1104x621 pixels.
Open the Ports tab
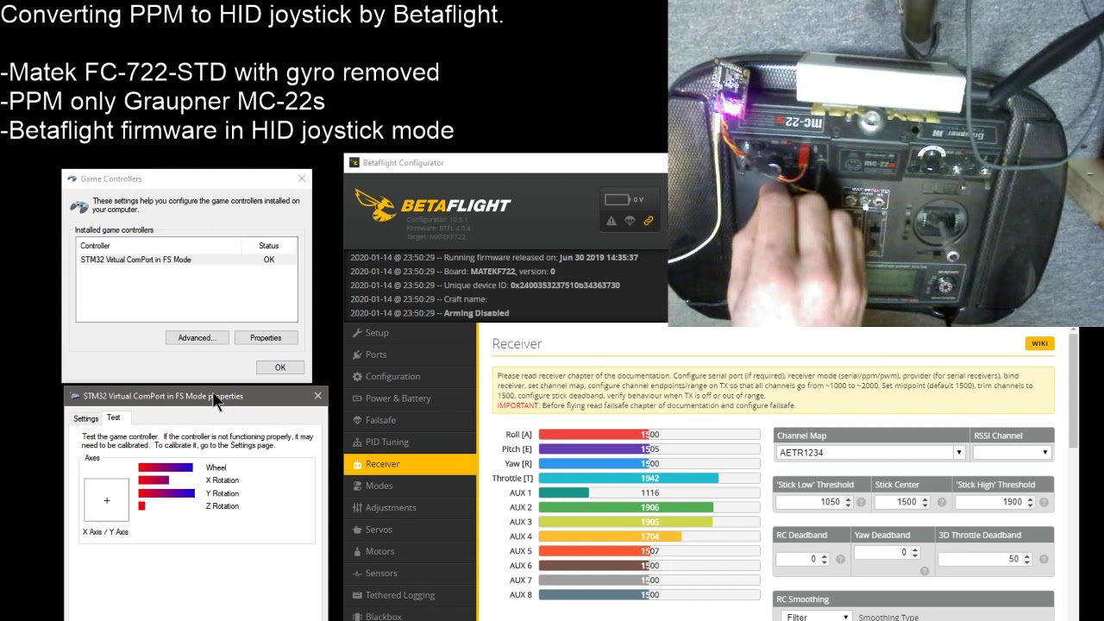(x=410, y=354)
